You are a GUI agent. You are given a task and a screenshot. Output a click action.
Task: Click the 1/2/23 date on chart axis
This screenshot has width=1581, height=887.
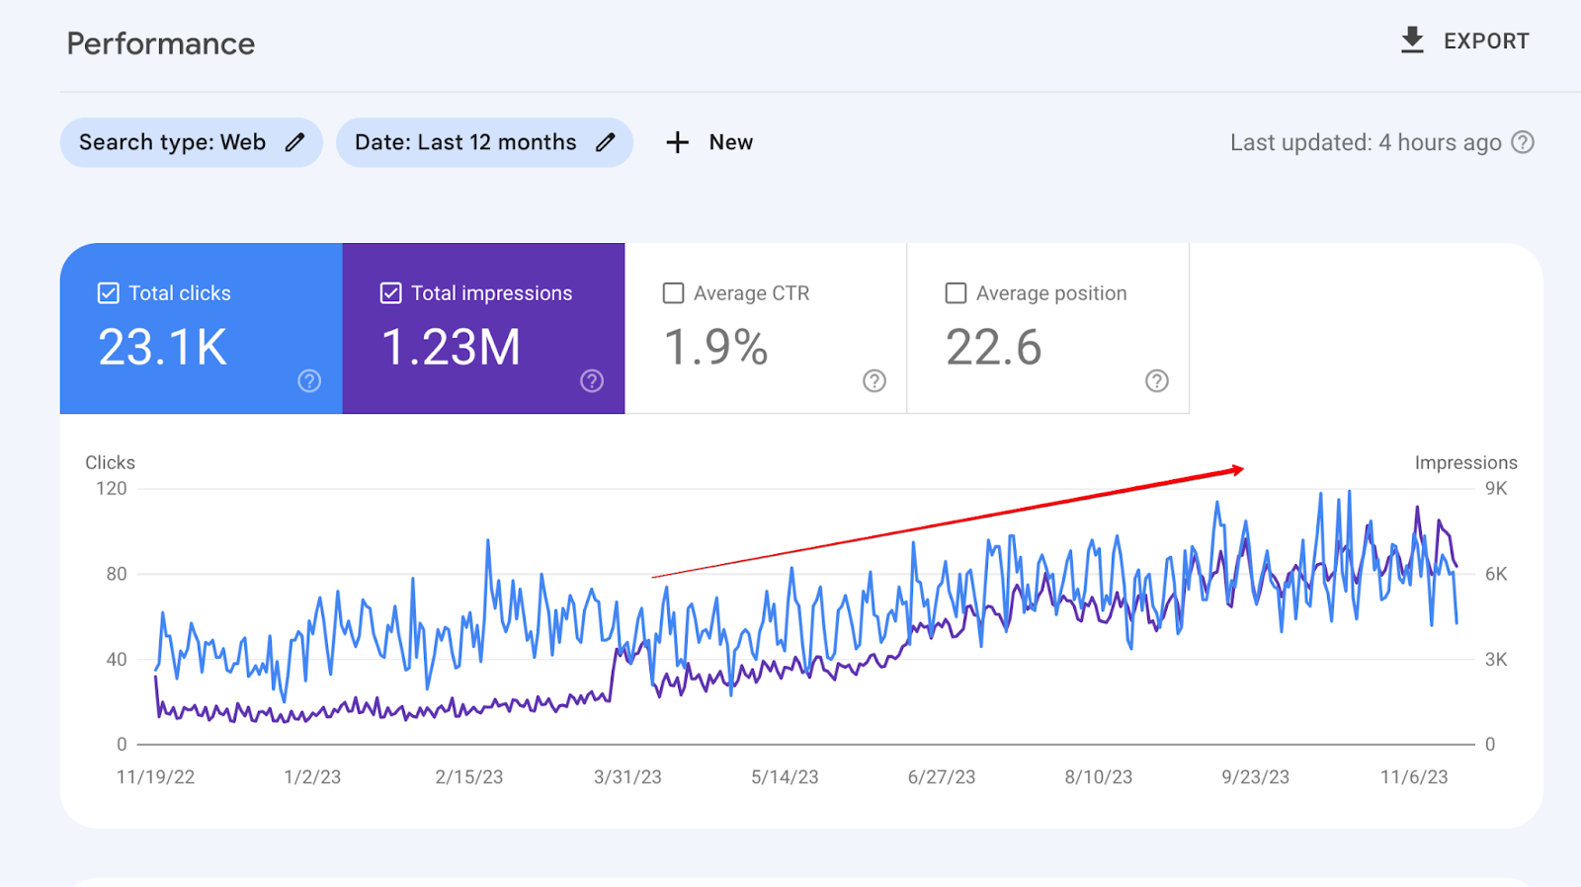[312, 777]
